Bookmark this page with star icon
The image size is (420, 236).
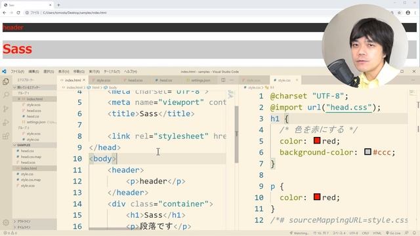coord(399,12)
